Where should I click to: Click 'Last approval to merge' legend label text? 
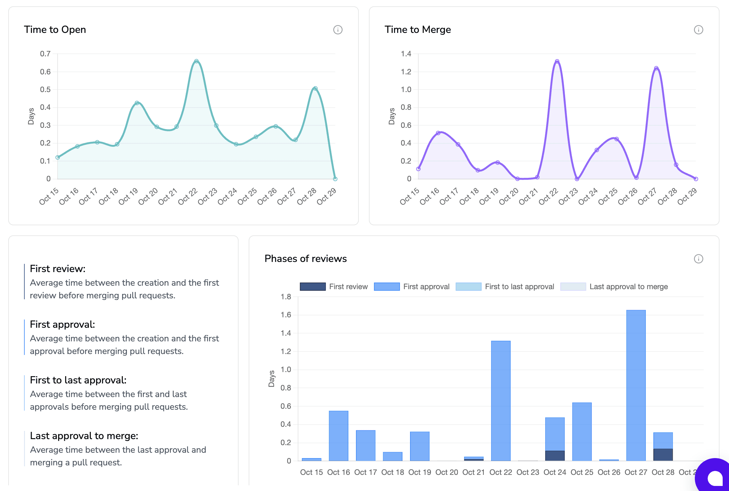point(629,287)
